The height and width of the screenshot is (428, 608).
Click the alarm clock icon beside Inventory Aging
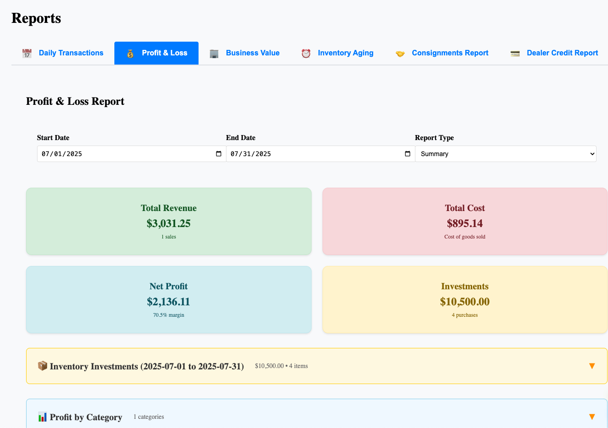coord(306,54)
